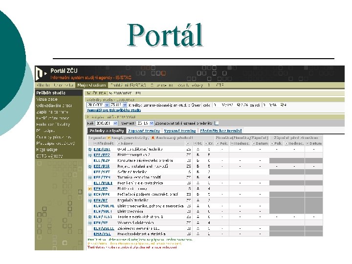Click Počítačová podpora konstrukč. prací text
352x264 pixels.
point(148,195)
